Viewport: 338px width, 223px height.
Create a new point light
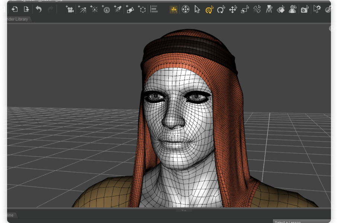pyautogui.click(x=94, y=9)
